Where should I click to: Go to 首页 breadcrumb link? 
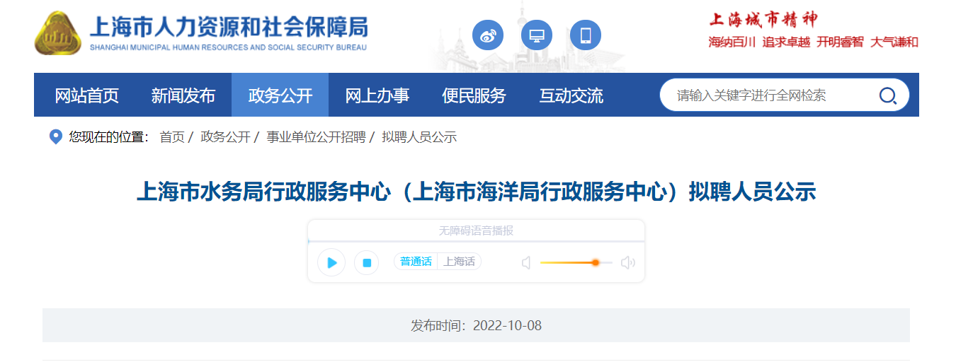(172, 137)
